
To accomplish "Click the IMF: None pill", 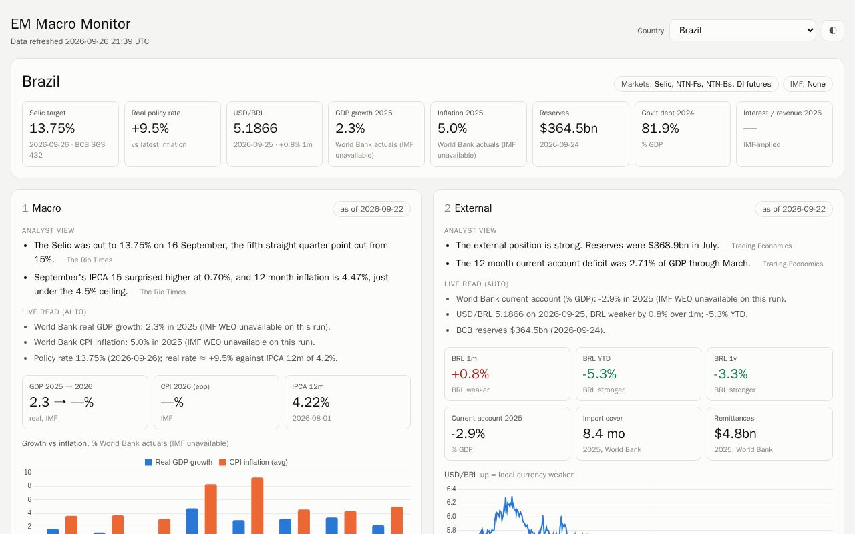I will (x=808, y=84).
